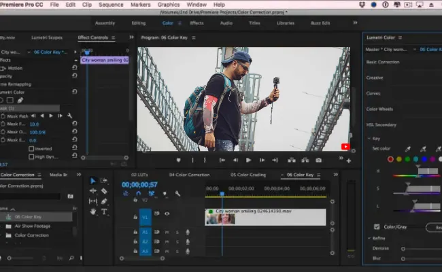Toggle lock on the V1 track

click(x=135, y=217)
